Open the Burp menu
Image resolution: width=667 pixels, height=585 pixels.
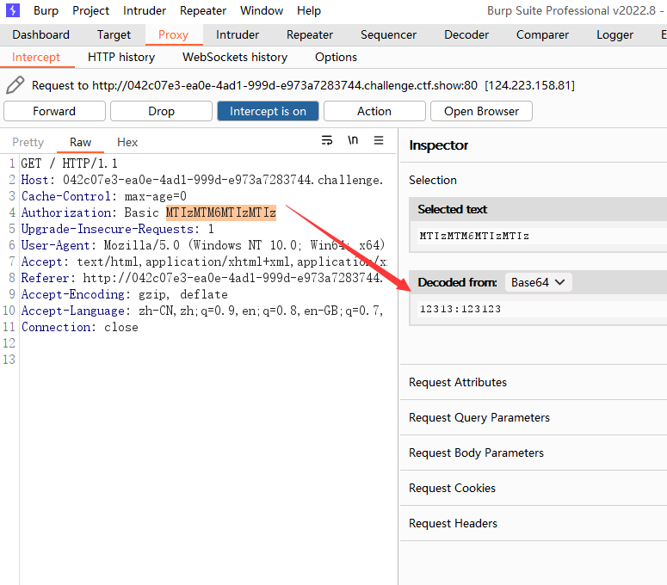click(46, 10)
